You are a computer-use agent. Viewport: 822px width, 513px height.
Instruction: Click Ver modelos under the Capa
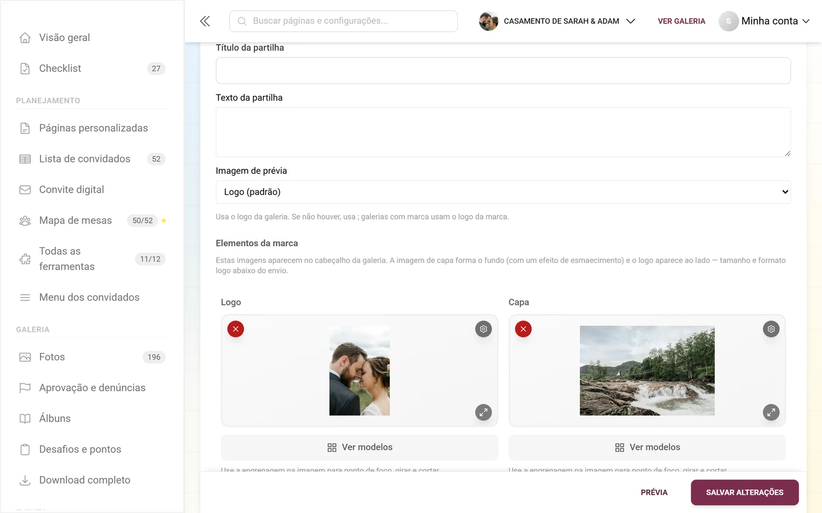click(x=647, y=447)
